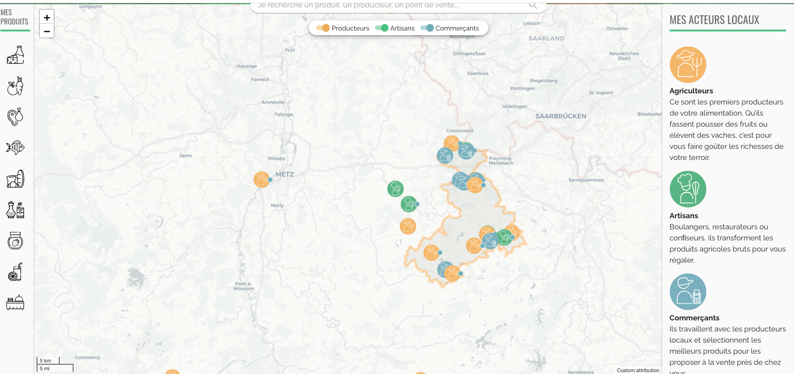Focus the product search field
The width and height of the screenshot is (794, 374).
tap(398, 6)
